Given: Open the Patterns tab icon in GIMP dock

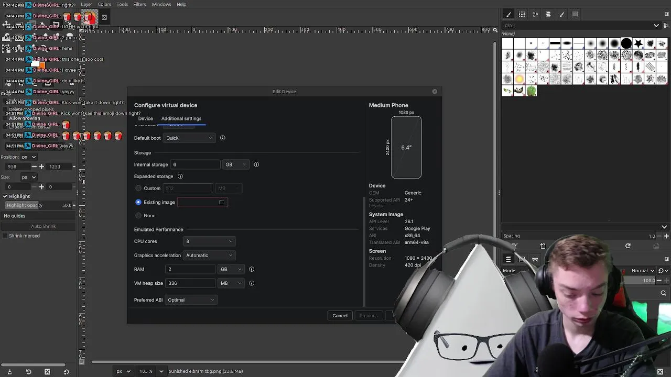Looking at the screenshot, I should 522,15.
